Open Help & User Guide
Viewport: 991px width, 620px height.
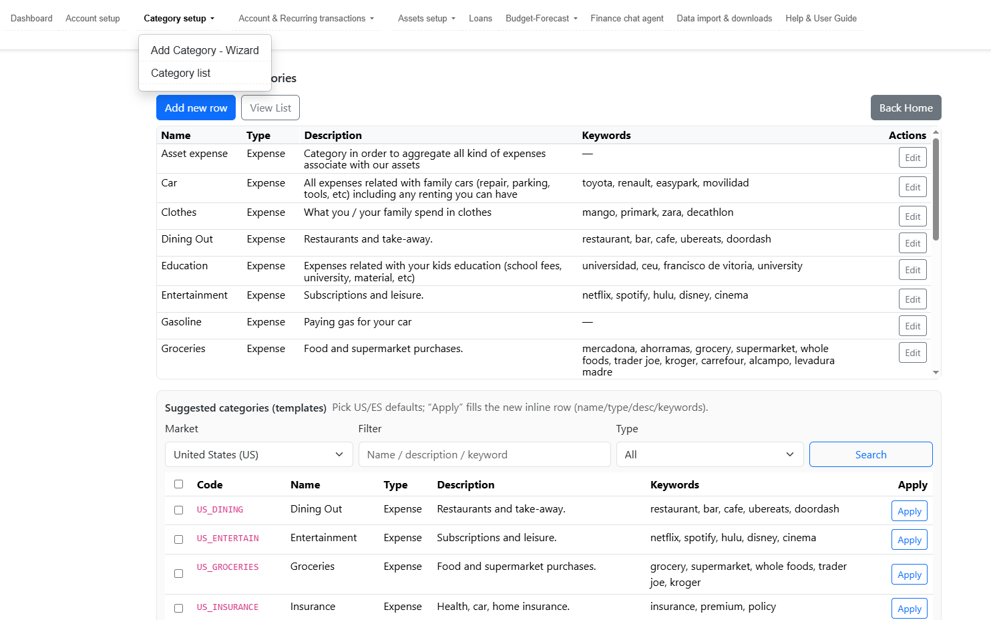[x=821, y=18]
